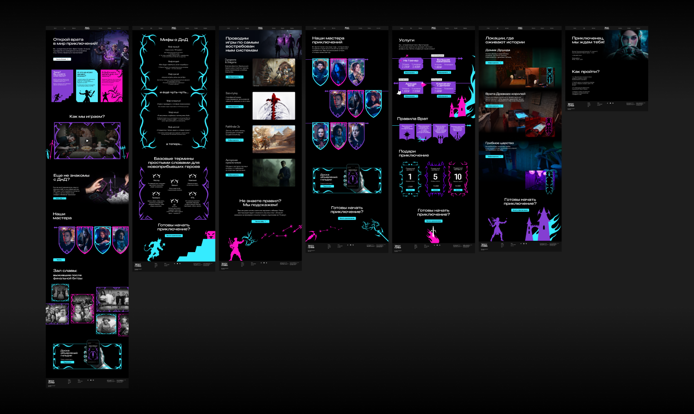This screenshot has width=694, height=414.
Task: Click start adventure button on locations page
Action: (x=520, y=210)
